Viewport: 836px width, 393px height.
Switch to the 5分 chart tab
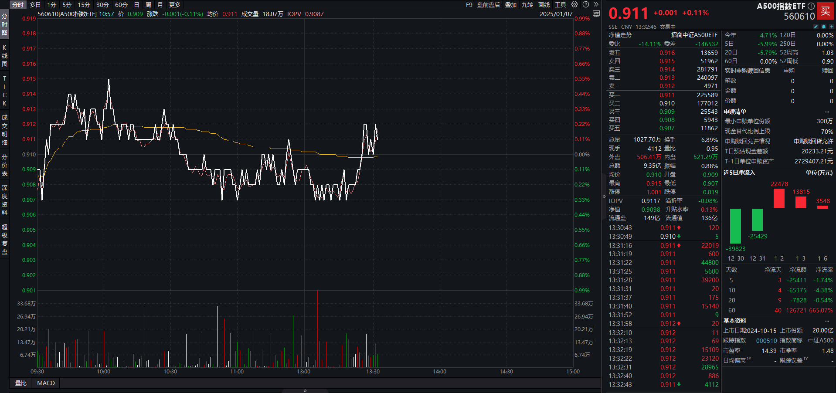pos(67,5)
